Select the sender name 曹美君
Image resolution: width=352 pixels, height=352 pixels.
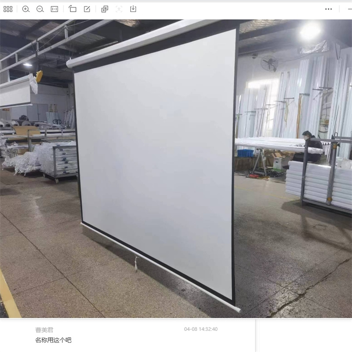44,330
